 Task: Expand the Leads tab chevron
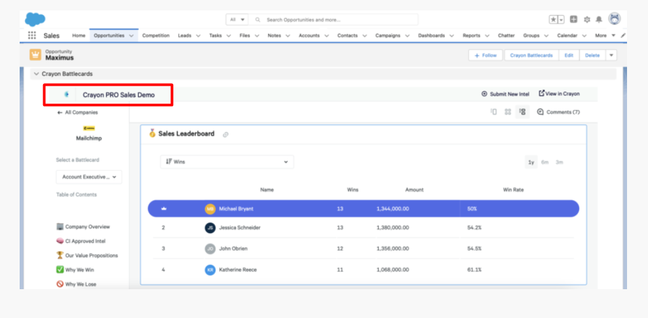pyautogui.click(x=198, y=36)
